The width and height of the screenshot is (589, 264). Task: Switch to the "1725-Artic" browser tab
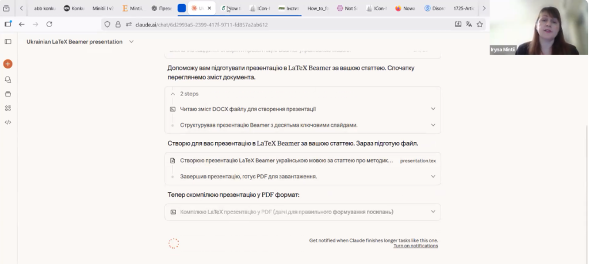click(463, 9)
